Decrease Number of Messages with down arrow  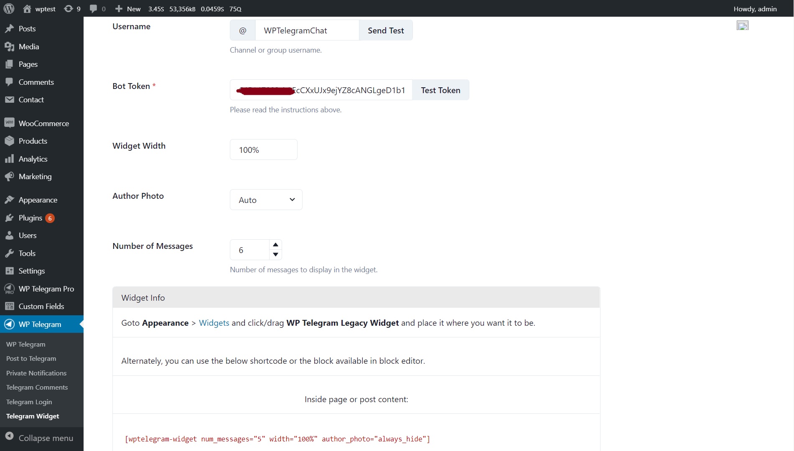click(x=275, y=254)
